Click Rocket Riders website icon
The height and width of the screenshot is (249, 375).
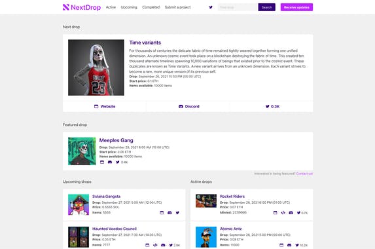pos(276,212)
